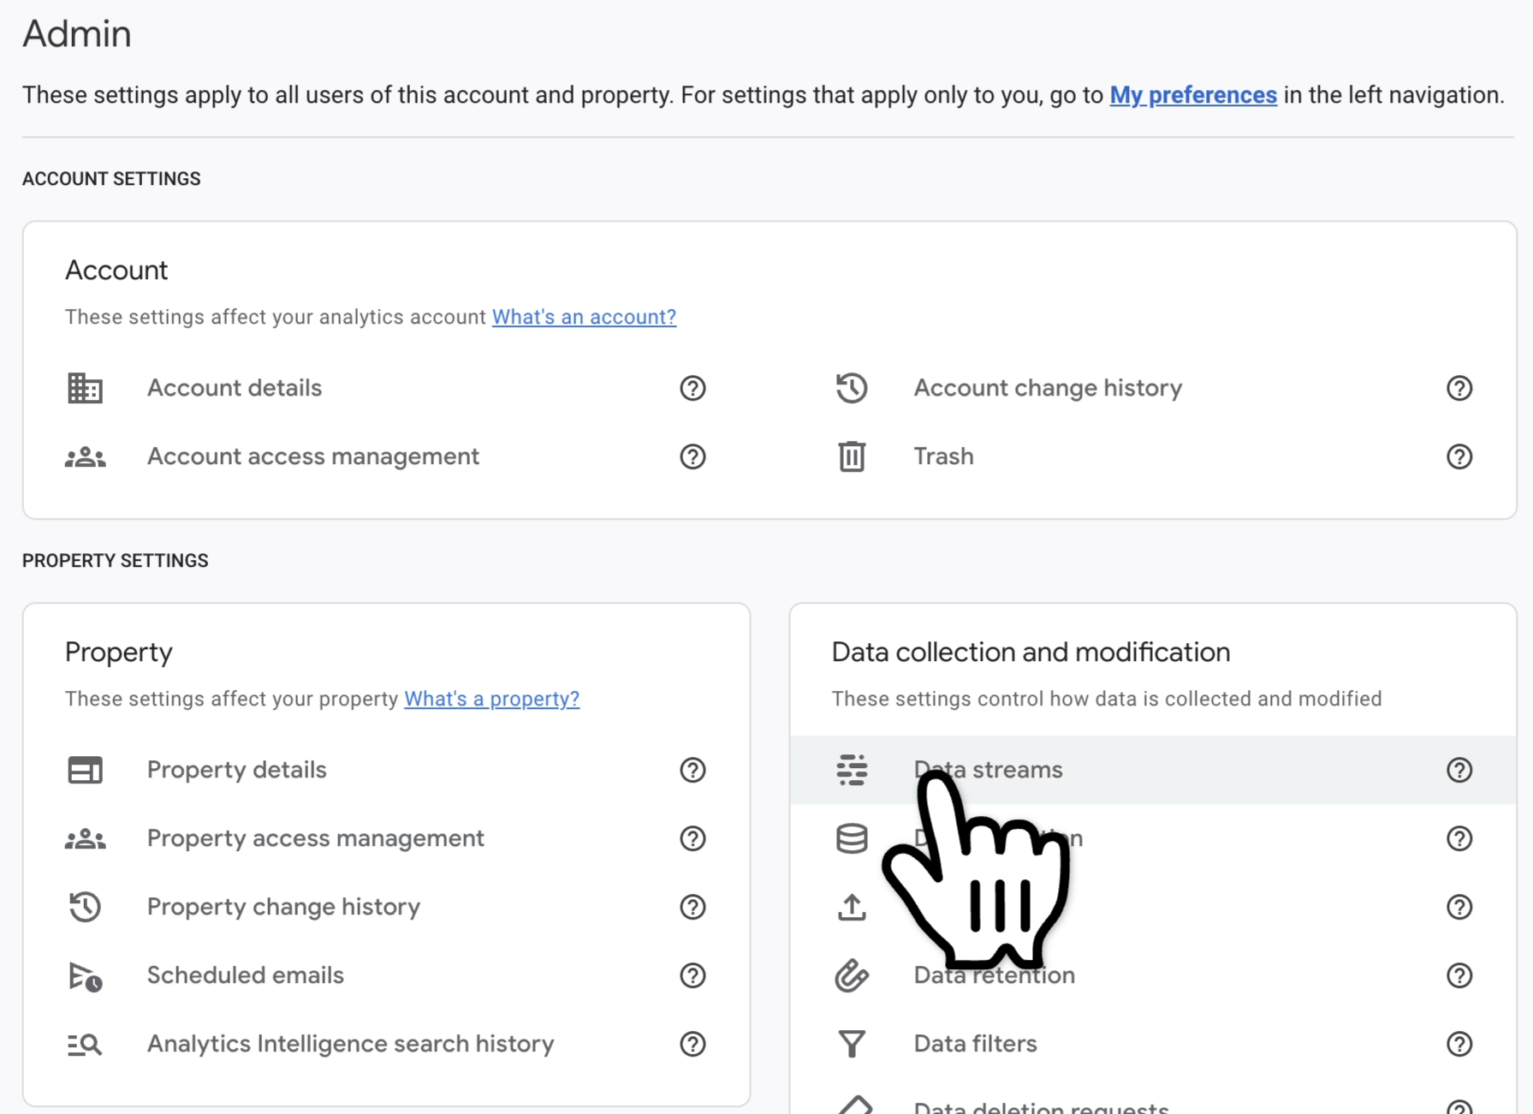This screenshot has height=1114, width=1533.
Task: Select the Account details building icon
Action: [x=84, y=388]
